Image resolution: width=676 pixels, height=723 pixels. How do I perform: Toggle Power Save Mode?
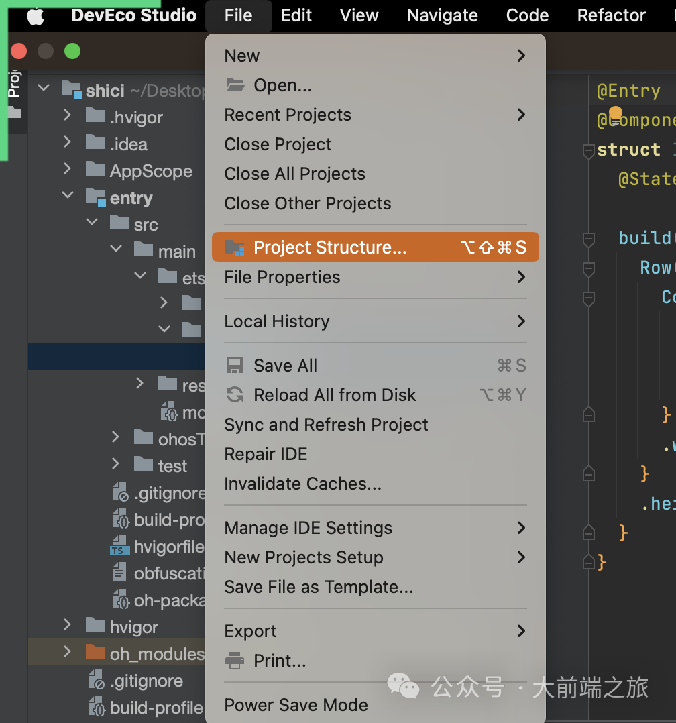[296, 705]
